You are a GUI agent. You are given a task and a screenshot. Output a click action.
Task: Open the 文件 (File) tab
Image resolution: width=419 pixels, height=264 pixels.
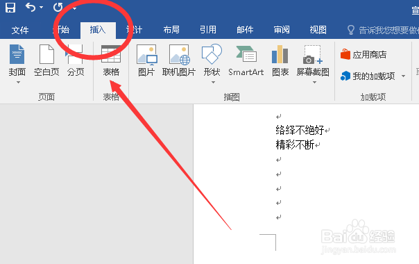tap(20, 30)
